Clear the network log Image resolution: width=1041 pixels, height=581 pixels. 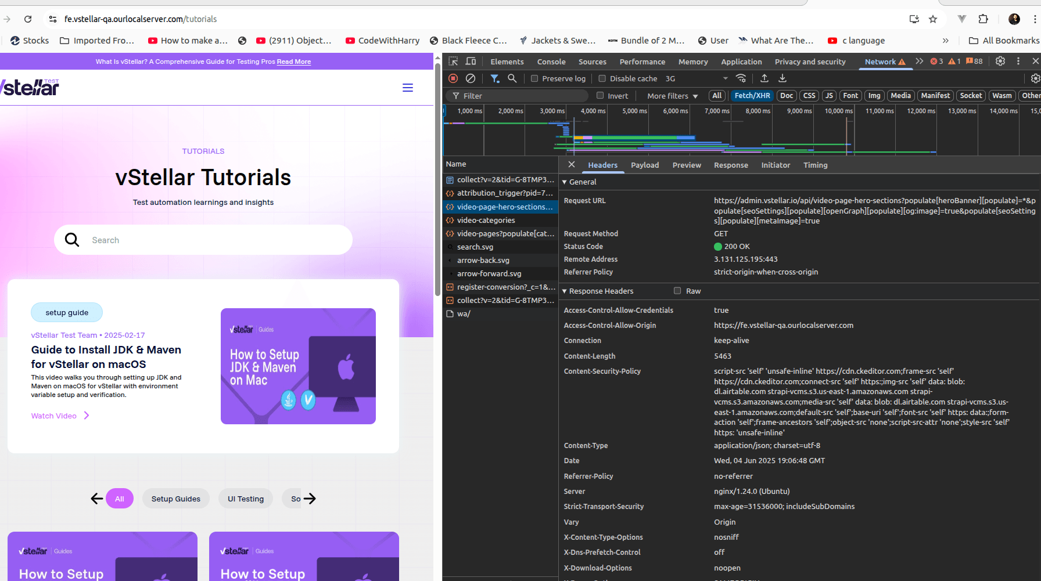(471, 78)
